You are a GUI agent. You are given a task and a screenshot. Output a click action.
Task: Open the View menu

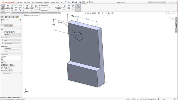coord(25,2)
